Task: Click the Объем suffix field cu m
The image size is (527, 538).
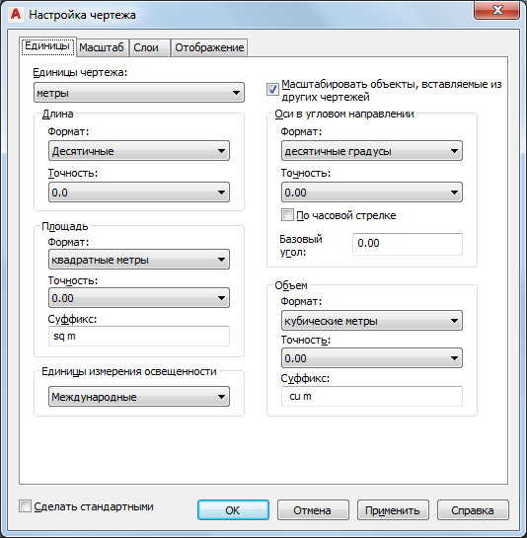Action: (x=372, y=396)
